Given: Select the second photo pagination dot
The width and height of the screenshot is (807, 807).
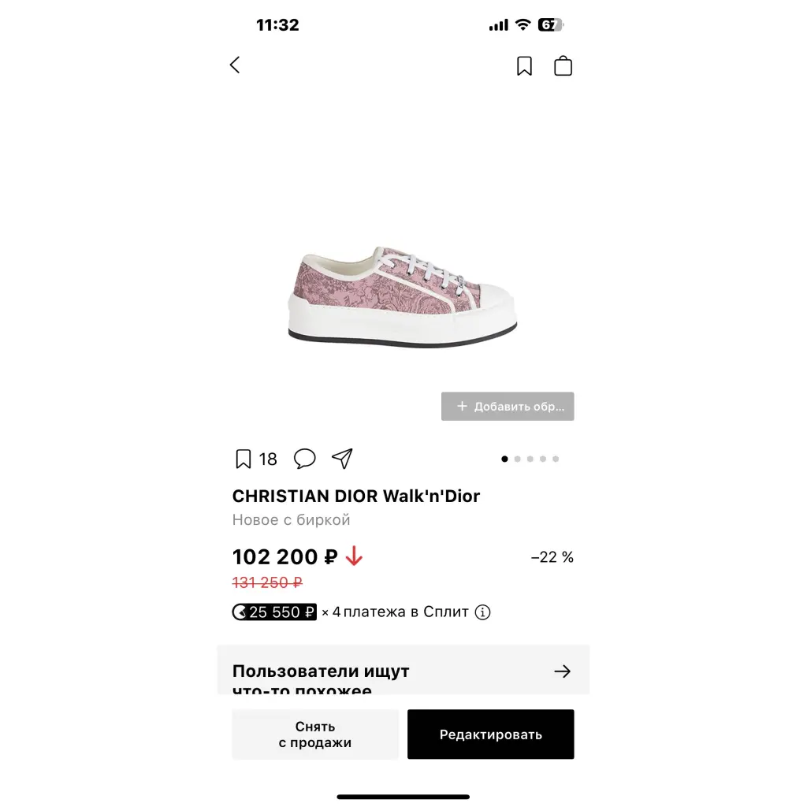Looking at the screenshot, I should pyautogui.click(x=517, y=459).
